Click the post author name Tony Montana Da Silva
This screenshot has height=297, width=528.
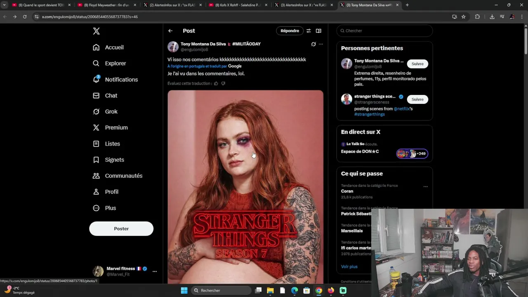coord(203,44)
